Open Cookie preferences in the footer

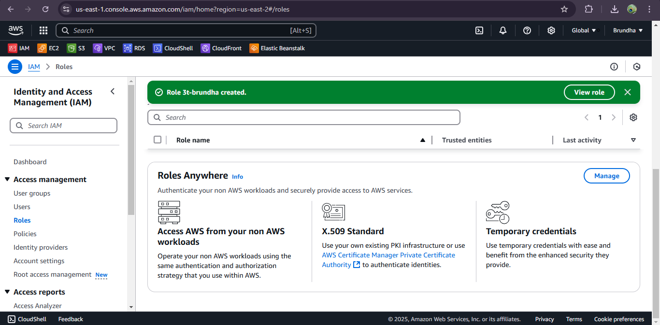(x=619, y=319)
